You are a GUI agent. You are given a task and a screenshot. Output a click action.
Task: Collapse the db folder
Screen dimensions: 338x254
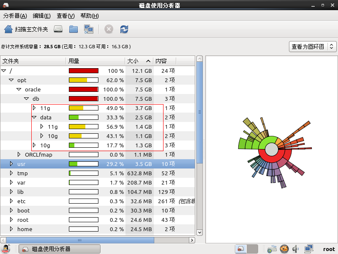[27, 99]
